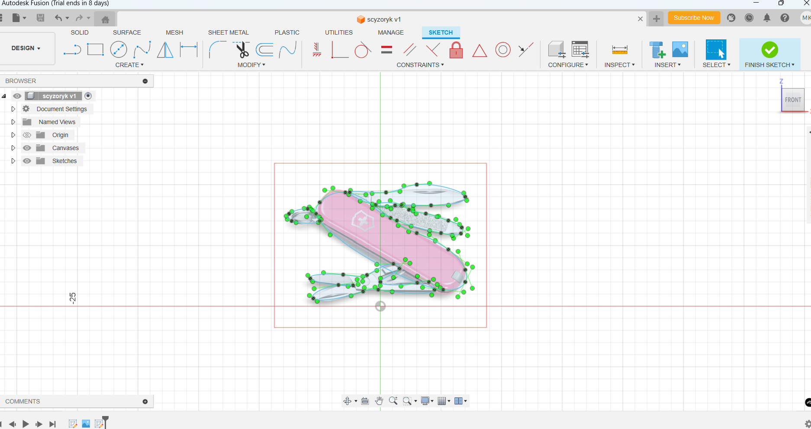This screenshot has height=429, width=811.
Task: Insert a Canvas image
Action: 680,50
